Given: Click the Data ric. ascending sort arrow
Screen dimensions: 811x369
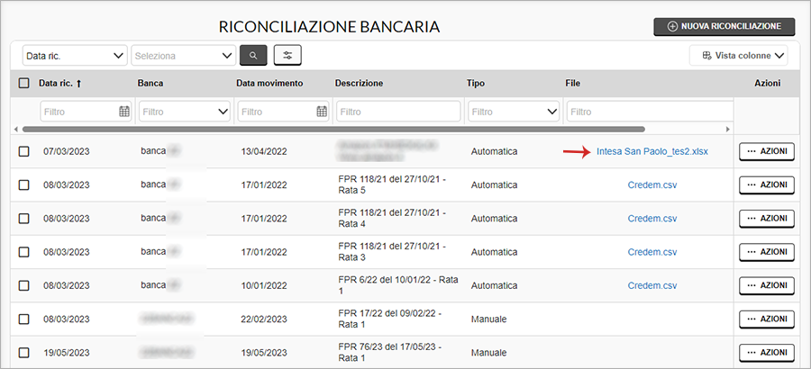Looking at the screenshot, I should coord(79,84).
